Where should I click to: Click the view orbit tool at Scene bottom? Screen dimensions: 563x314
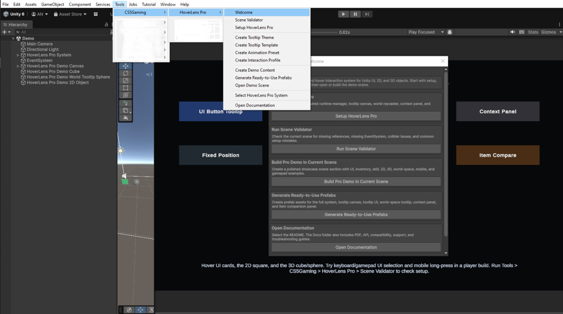click(129, 310)
